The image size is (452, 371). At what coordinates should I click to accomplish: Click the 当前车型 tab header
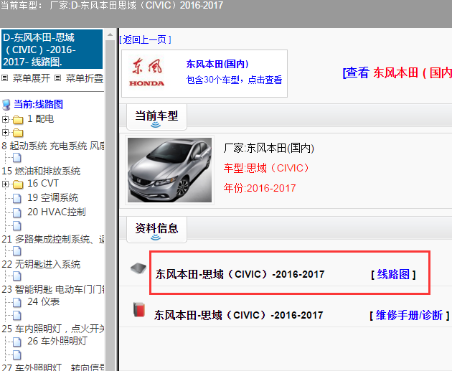click(x=156, y=117)
